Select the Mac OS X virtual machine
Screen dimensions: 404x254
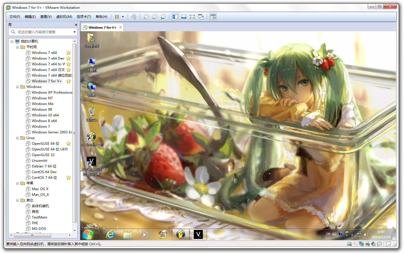tap(37, 189)
